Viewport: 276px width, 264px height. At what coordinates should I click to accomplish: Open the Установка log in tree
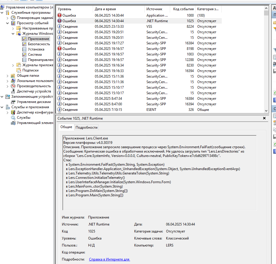[x=36, y=50]
